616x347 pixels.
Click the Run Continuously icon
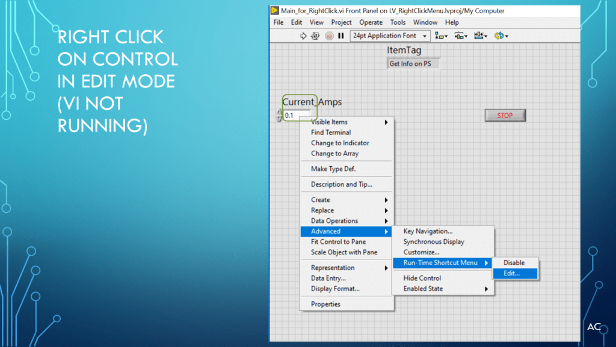(315, 36)
